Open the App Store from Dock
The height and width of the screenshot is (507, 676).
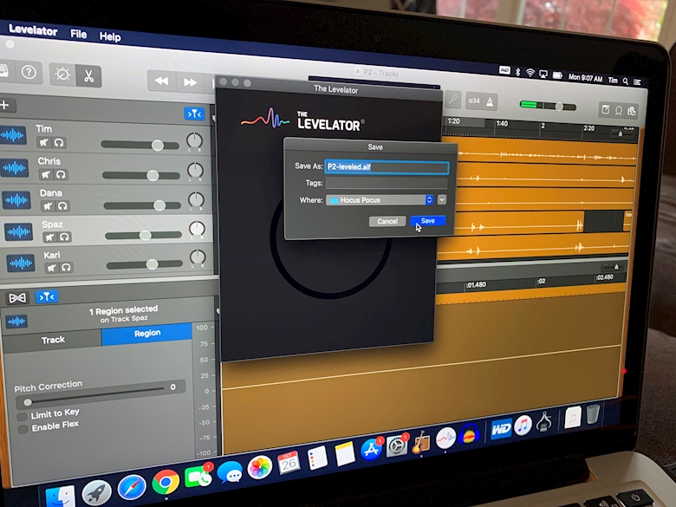(x=371, y=449)
